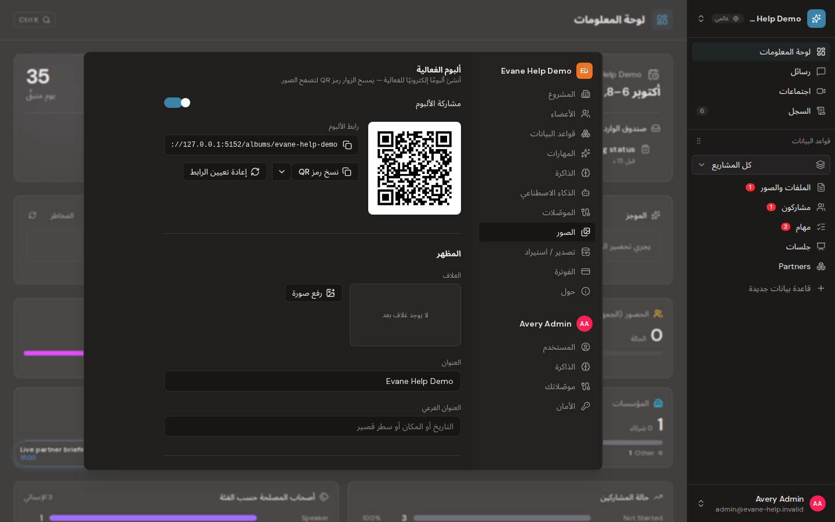Click the السجل count badge 6
The height and width of the screenshot is (522, 835).
702,111
